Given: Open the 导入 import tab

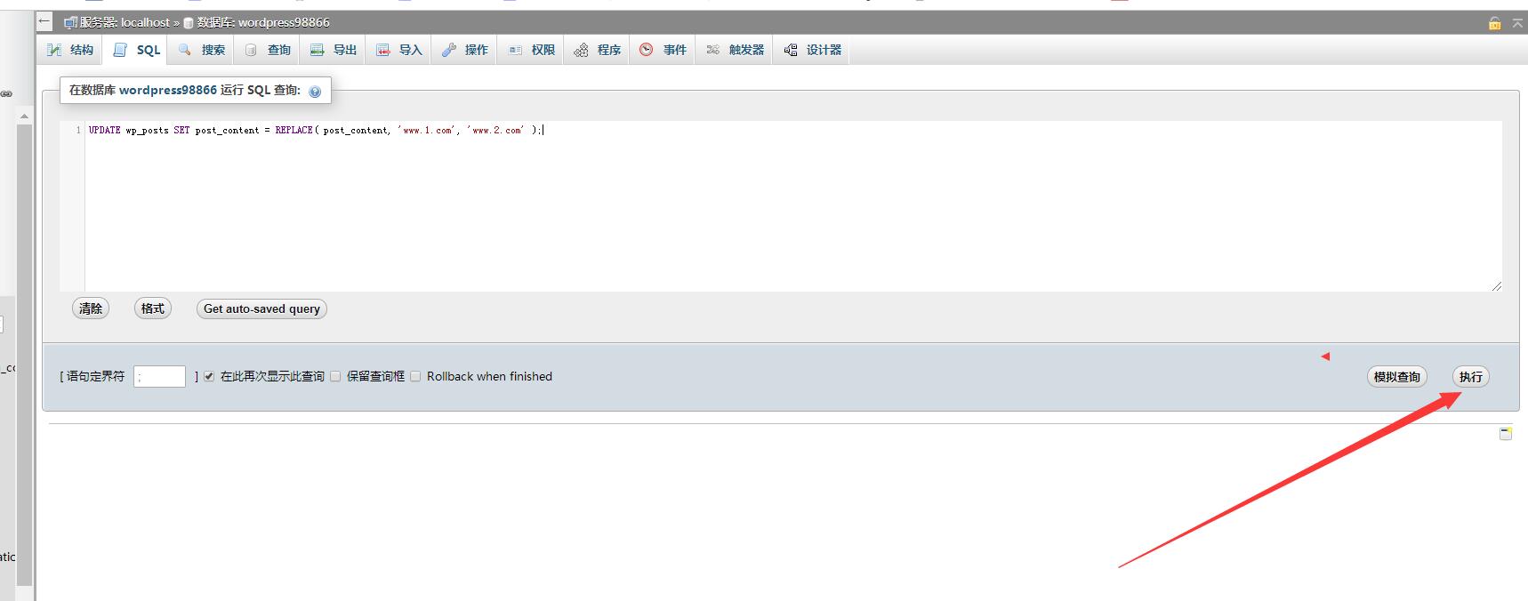Looking at the screenshot, I should pos(399,50).
